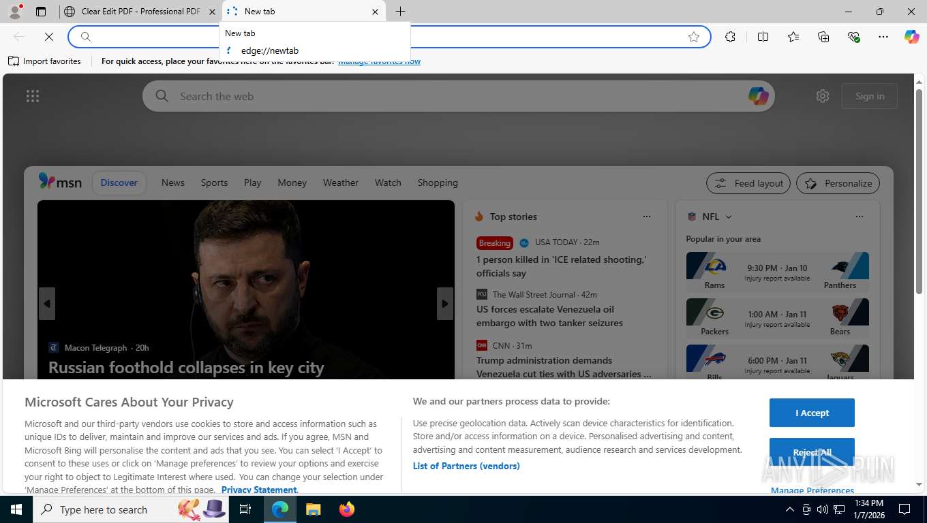The width and height of the screenshot is (927, 523).
Task: Open the ICE related shooting story
Action: click(561, 266)
